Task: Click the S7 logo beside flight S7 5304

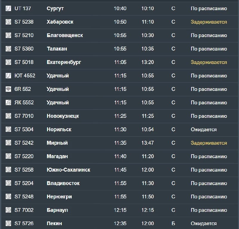Action: [8, 129]
